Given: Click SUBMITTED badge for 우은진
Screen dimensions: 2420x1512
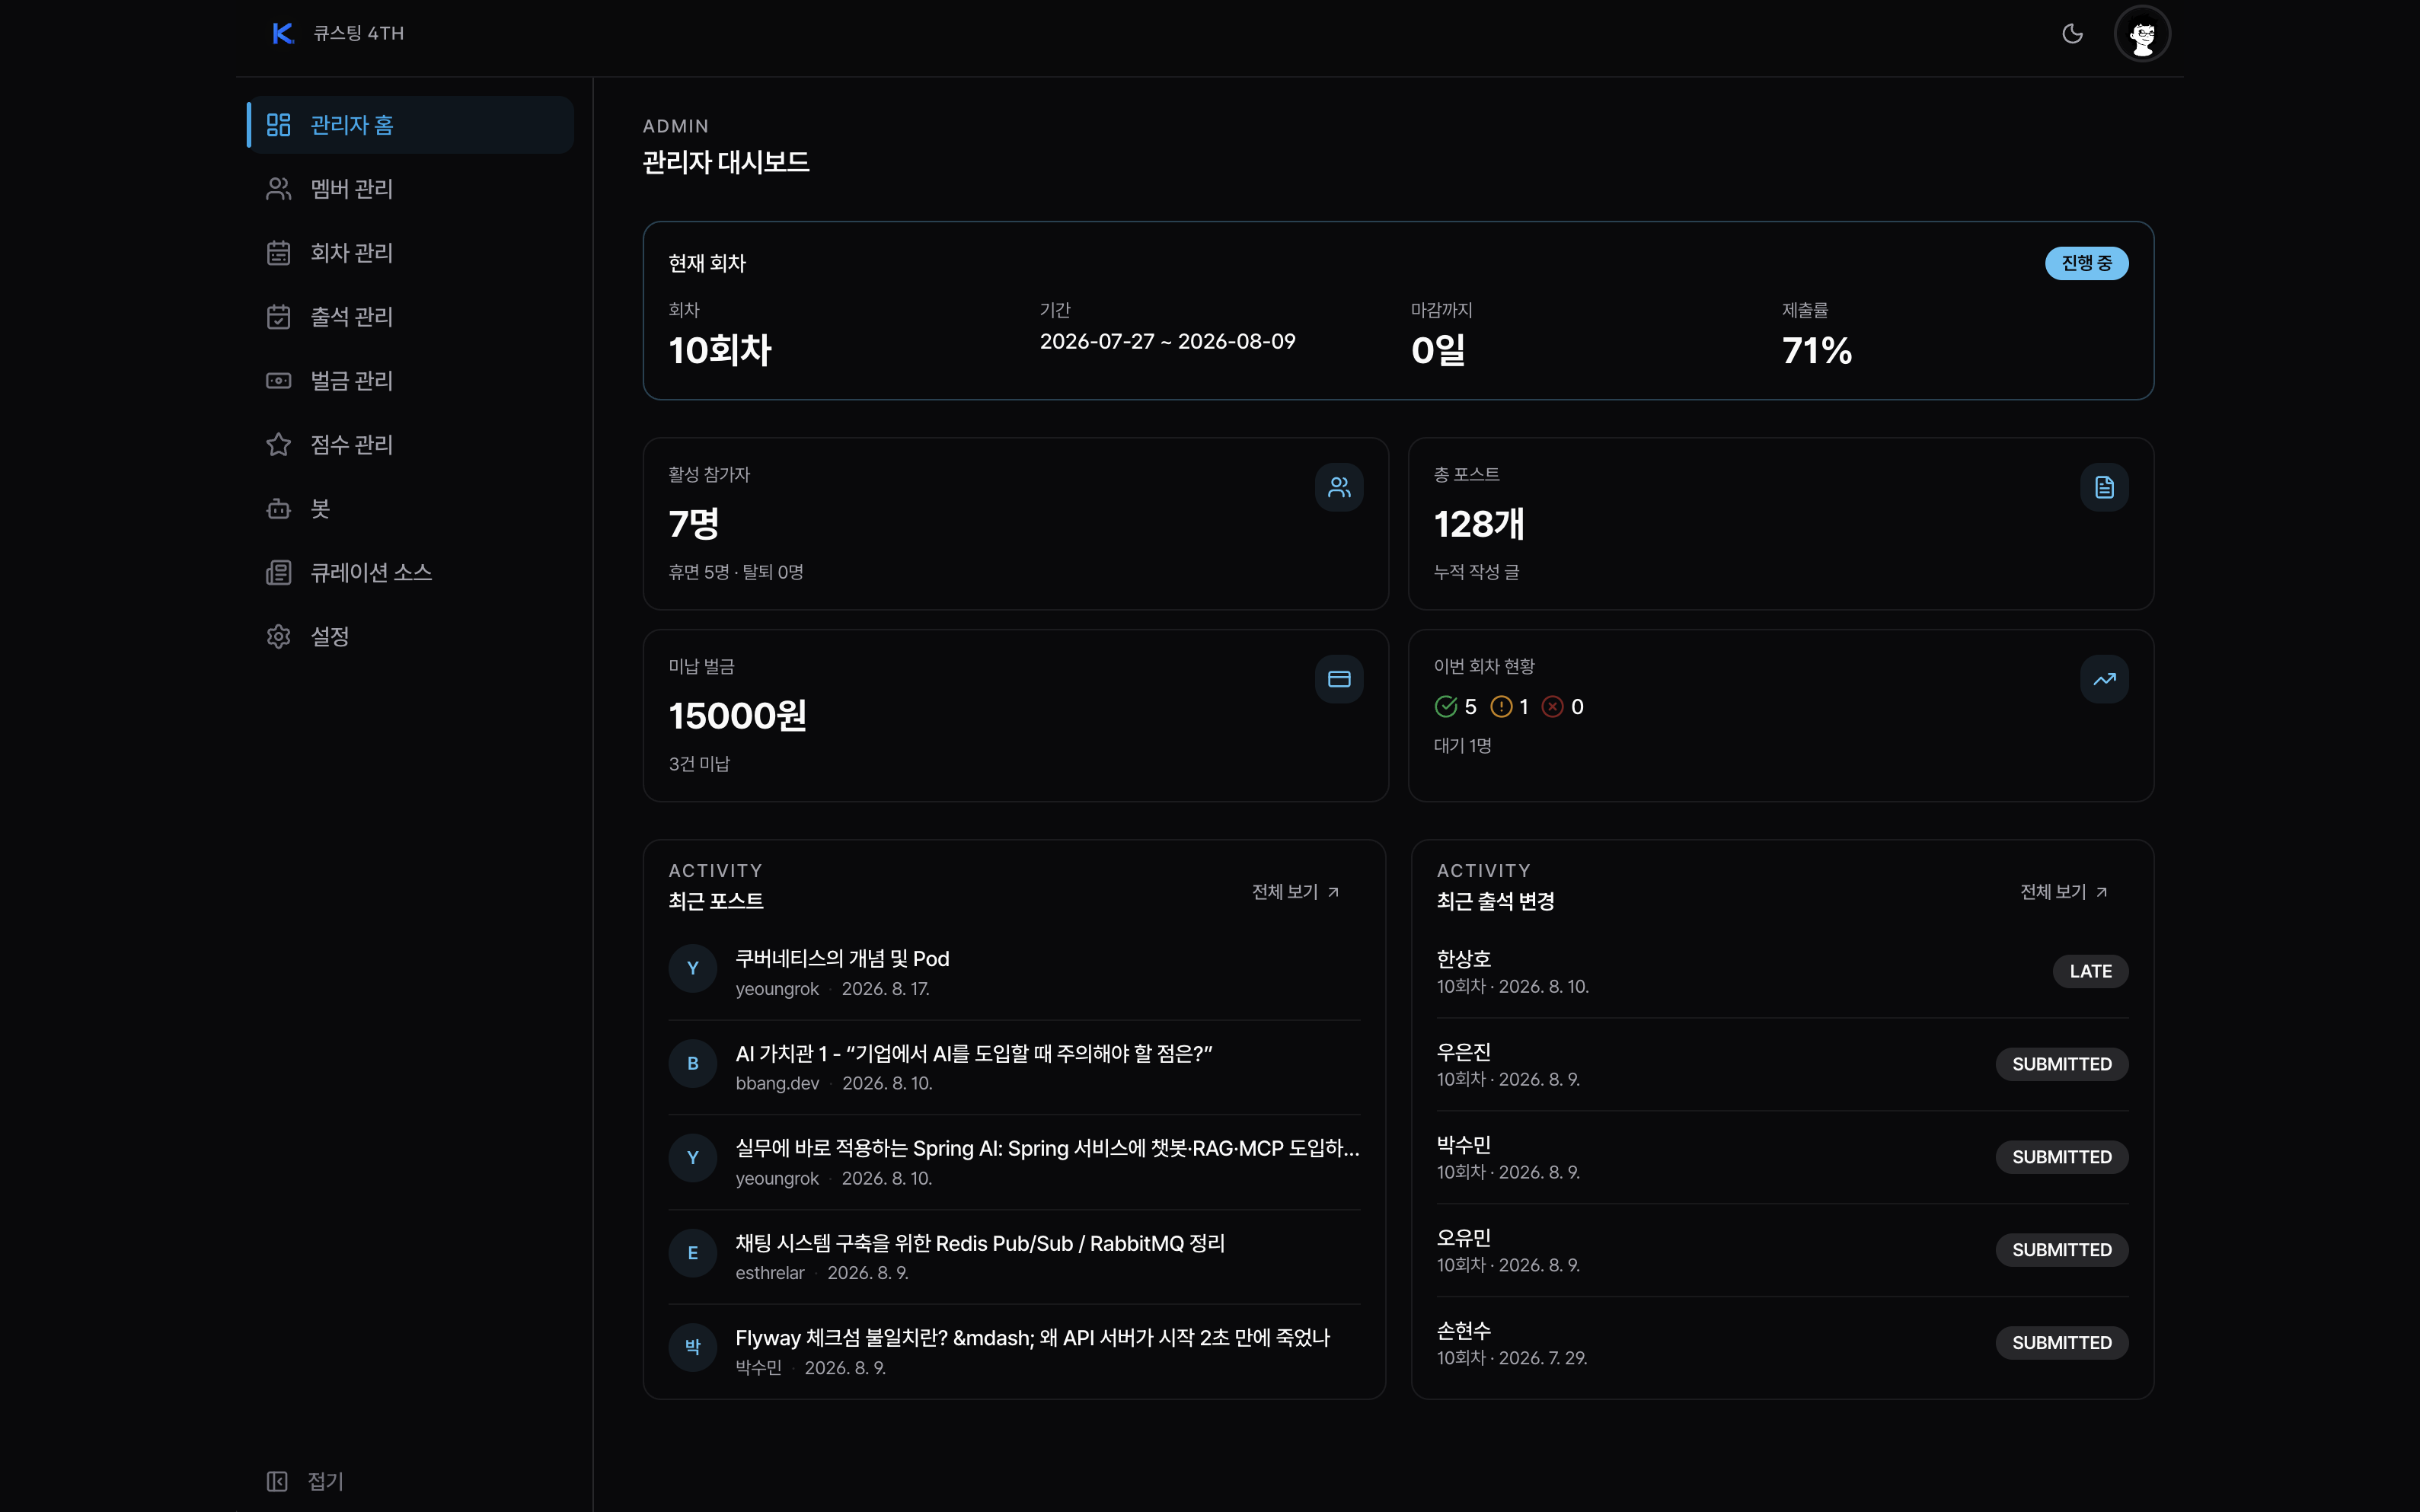Looking at the screenshot, I should (2062, 1064).
